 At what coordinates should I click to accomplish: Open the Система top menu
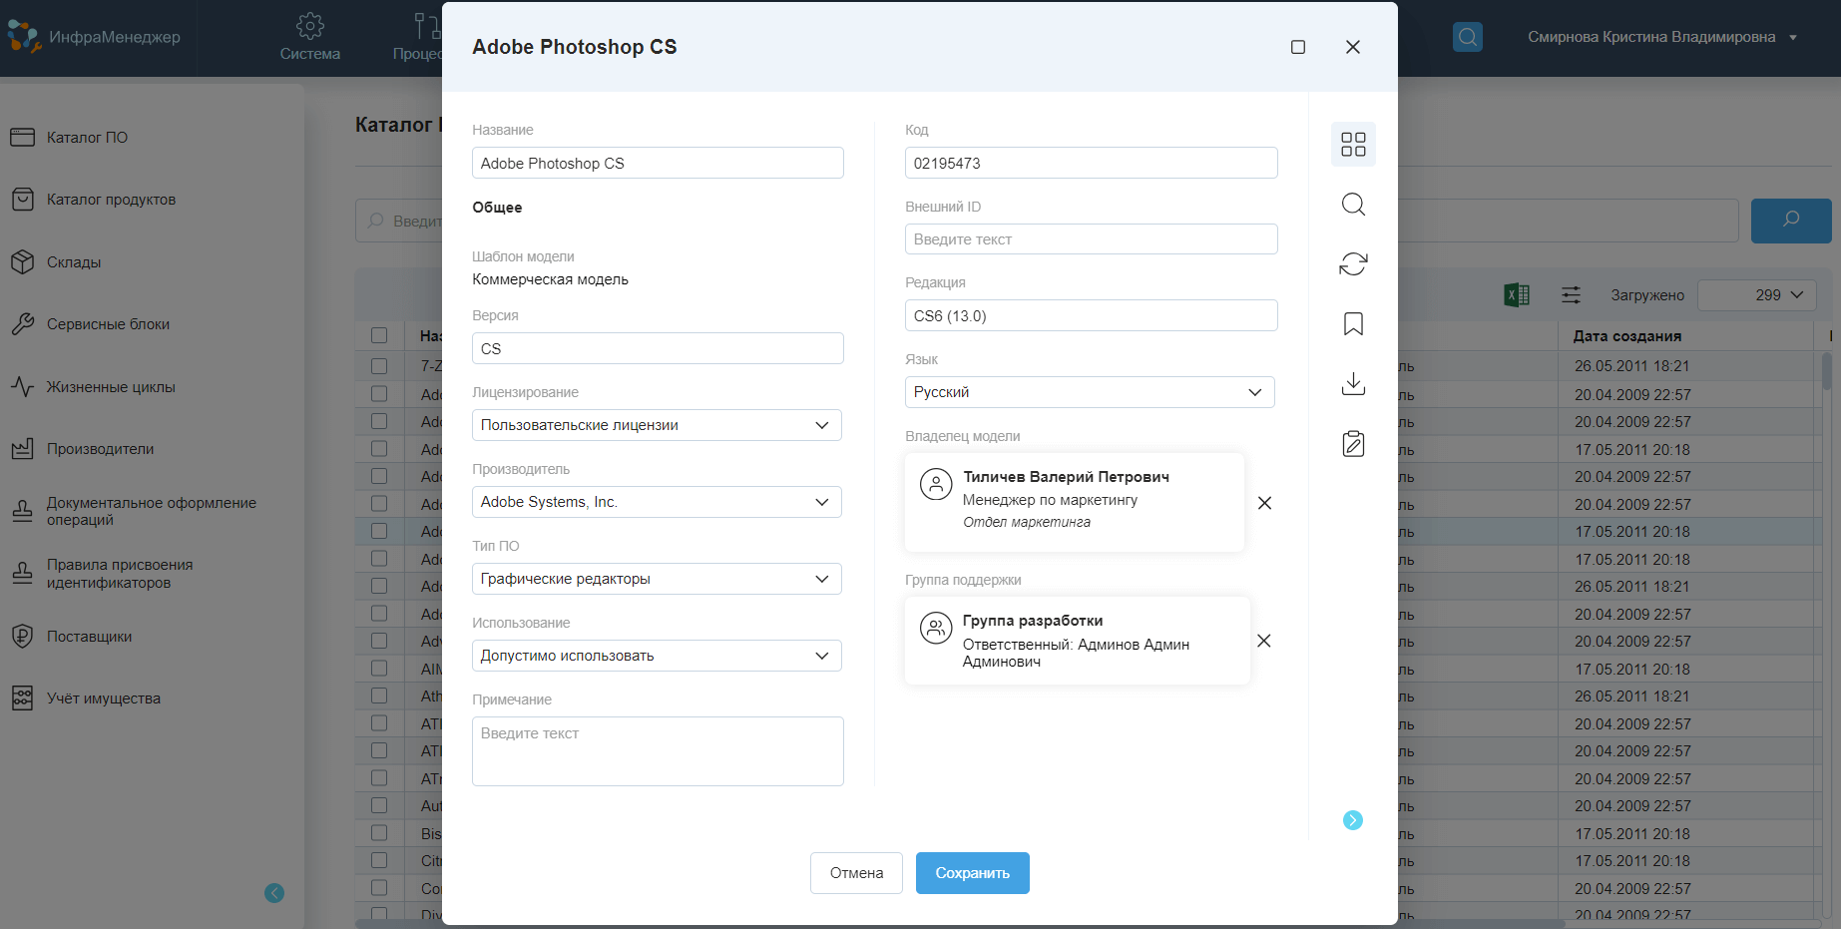point(310,37)
